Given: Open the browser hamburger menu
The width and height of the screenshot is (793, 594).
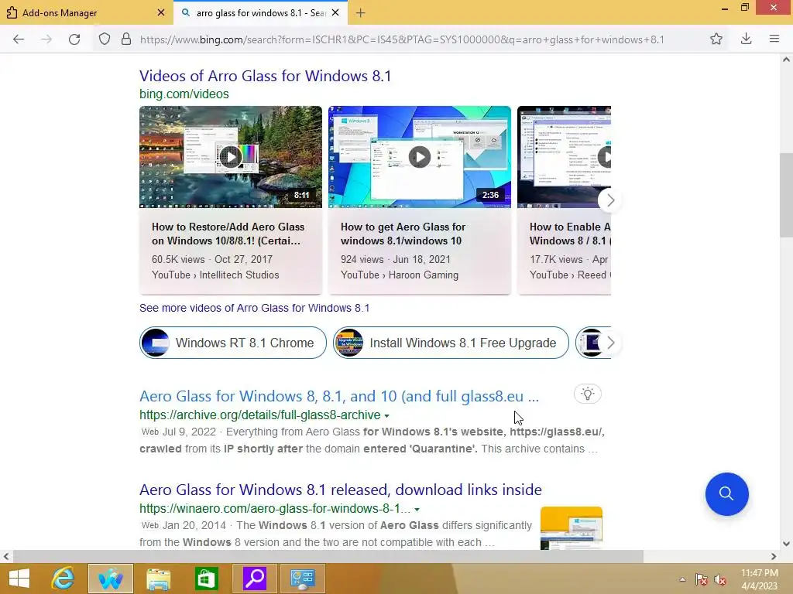Looking at the screenshot, I should click(774, 39).
